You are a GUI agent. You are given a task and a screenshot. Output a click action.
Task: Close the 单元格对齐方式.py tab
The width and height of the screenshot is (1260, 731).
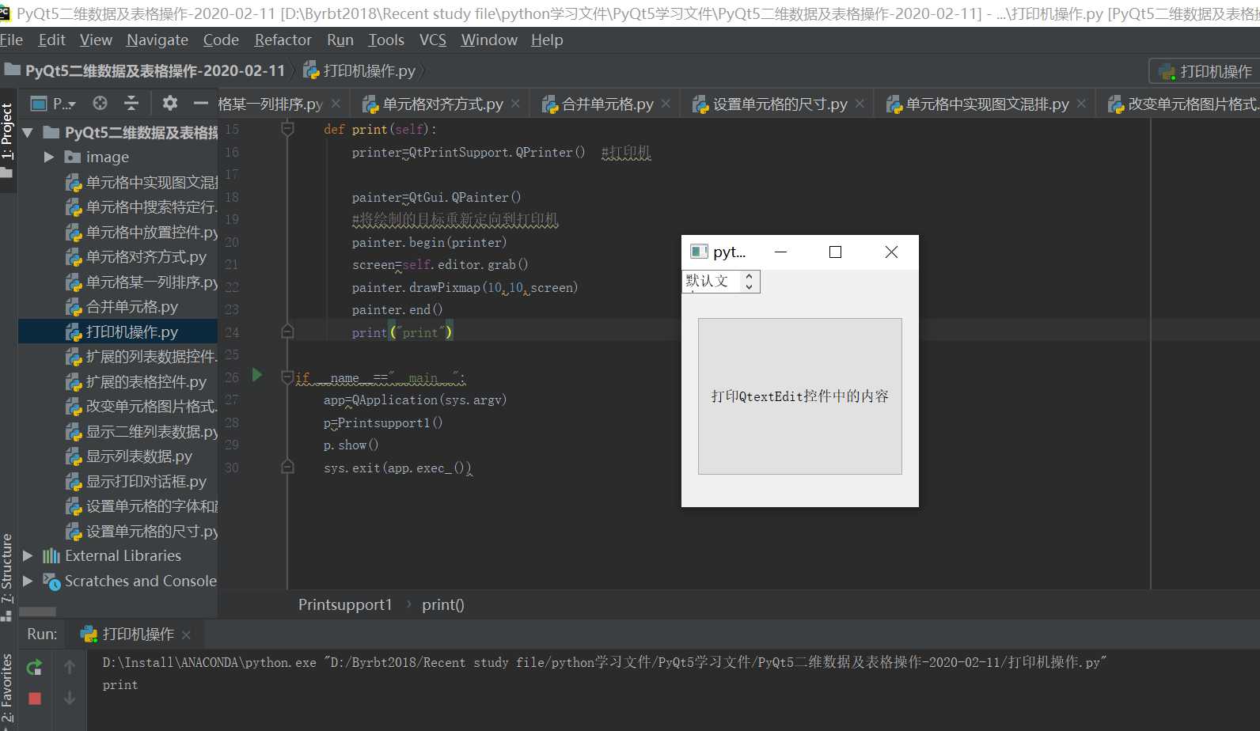(515, 104)
